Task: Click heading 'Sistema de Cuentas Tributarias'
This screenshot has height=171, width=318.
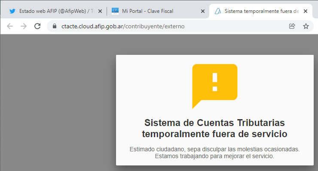Action: click(x=214, y=123)
